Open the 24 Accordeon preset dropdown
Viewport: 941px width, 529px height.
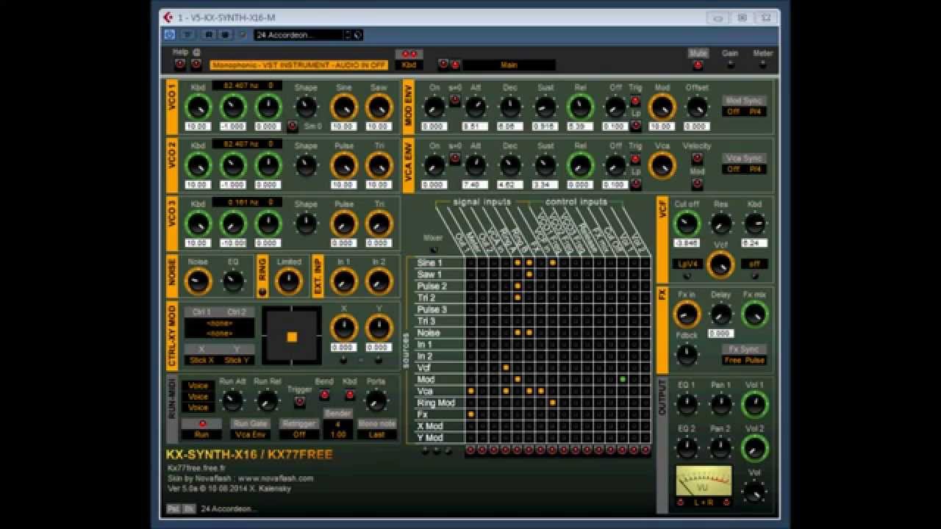[298, 35]
